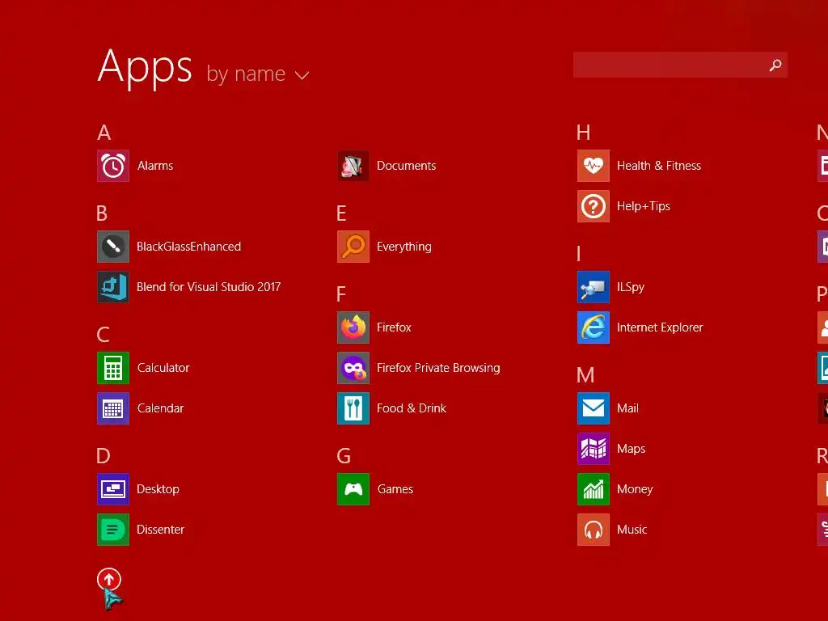Select the letter G group header

pyautogui.click(x=344, y=456)
